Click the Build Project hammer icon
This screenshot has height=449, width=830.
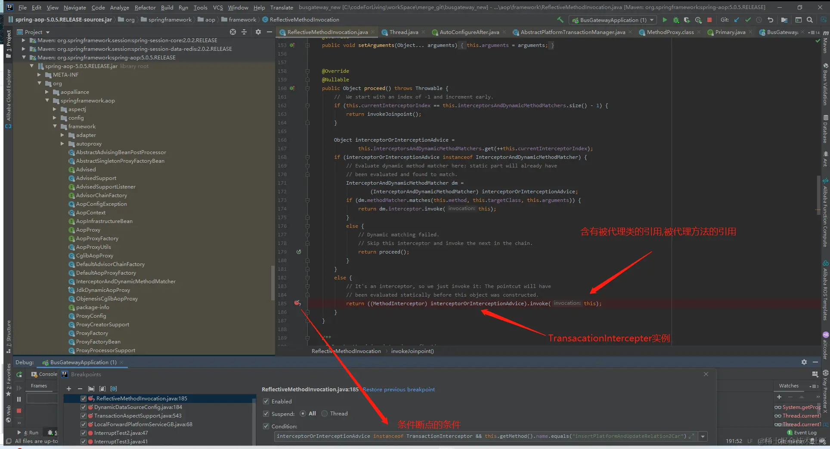(560, 20)
